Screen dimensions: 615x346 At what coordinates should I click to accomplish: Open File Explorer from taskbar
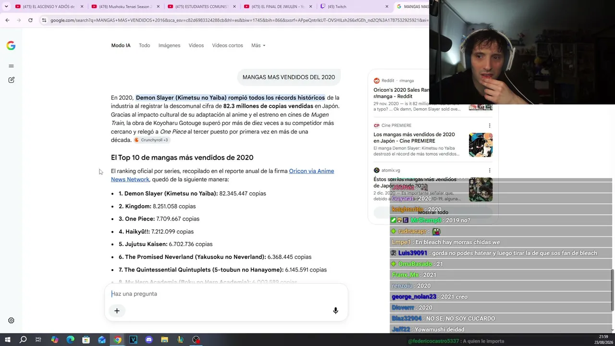pos(164,340)
